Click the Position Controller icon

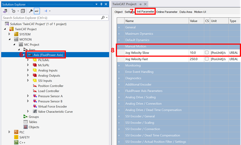pyautogui.click(x=35, y=86)
